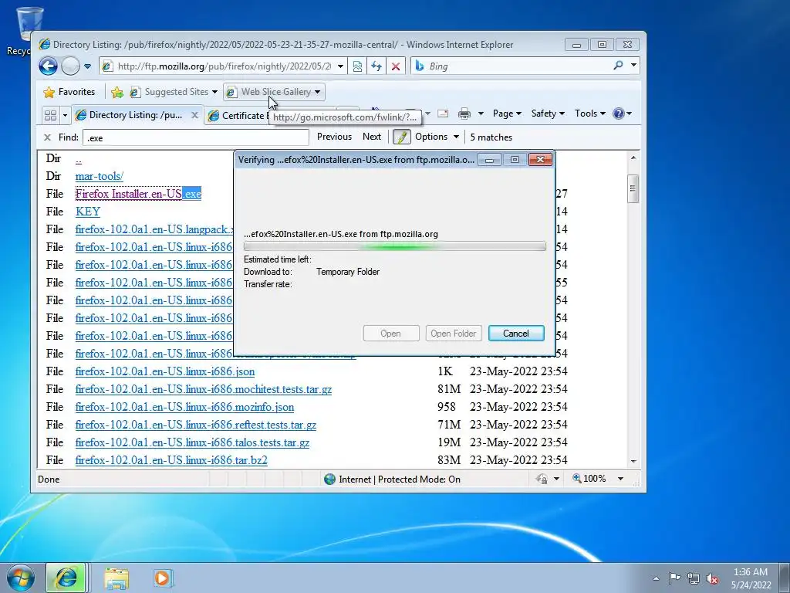Screen dimensions: 790x593
Task: Open the zoom level 100% control
Action: pyautogui.click(x=589, y=478)
